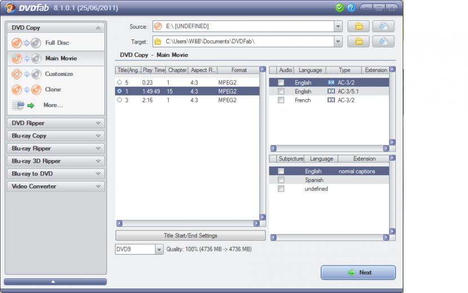This screenshot has width=468, height=293.
Task: Click the audio Language column header
Action: point(310,70)
